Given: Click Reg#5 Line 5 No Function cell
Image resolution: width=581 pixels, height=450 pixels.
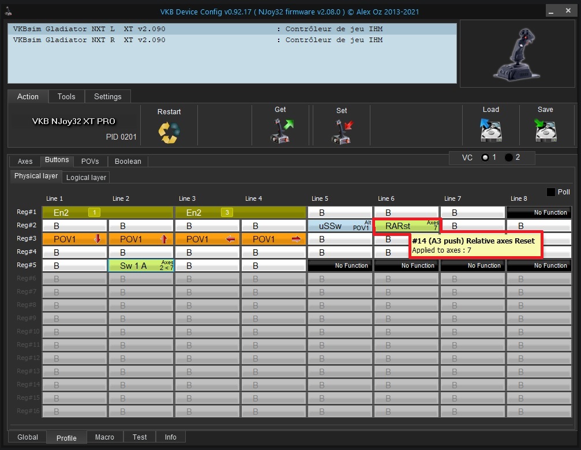Looking at the screenshot, I should pyautogui.click(x=340, y=265).
